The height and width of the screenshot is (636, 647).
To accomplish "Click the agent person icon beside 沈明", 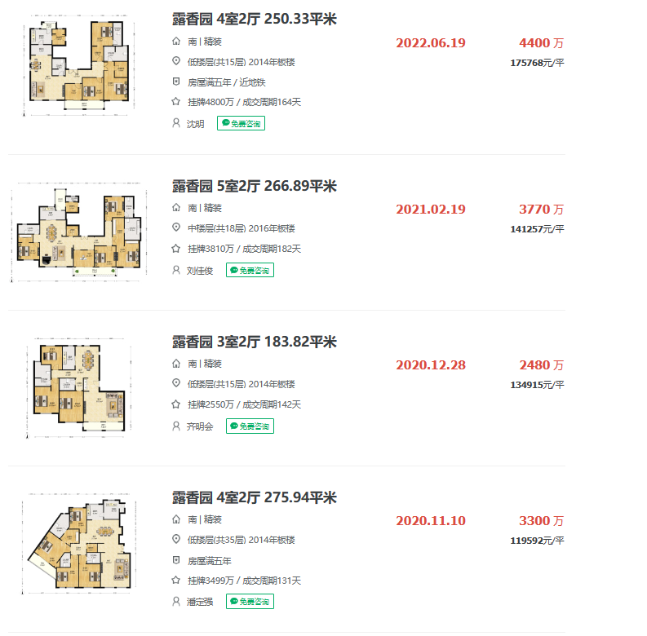I will pyautogui.click(x=175, y=123).
